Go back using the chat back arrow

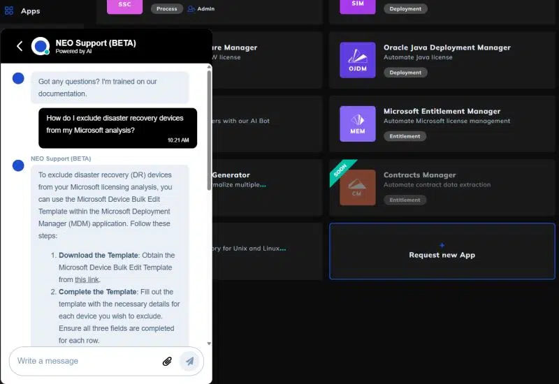tap(20, 46)
